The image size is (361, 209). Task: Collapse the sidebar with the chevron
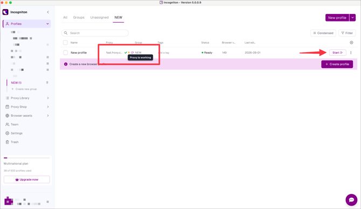[x=48, y=12]
